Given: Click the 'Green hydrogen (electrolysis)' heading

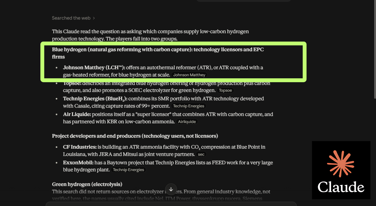Looking at the screenshot, I should pos(87,184).
